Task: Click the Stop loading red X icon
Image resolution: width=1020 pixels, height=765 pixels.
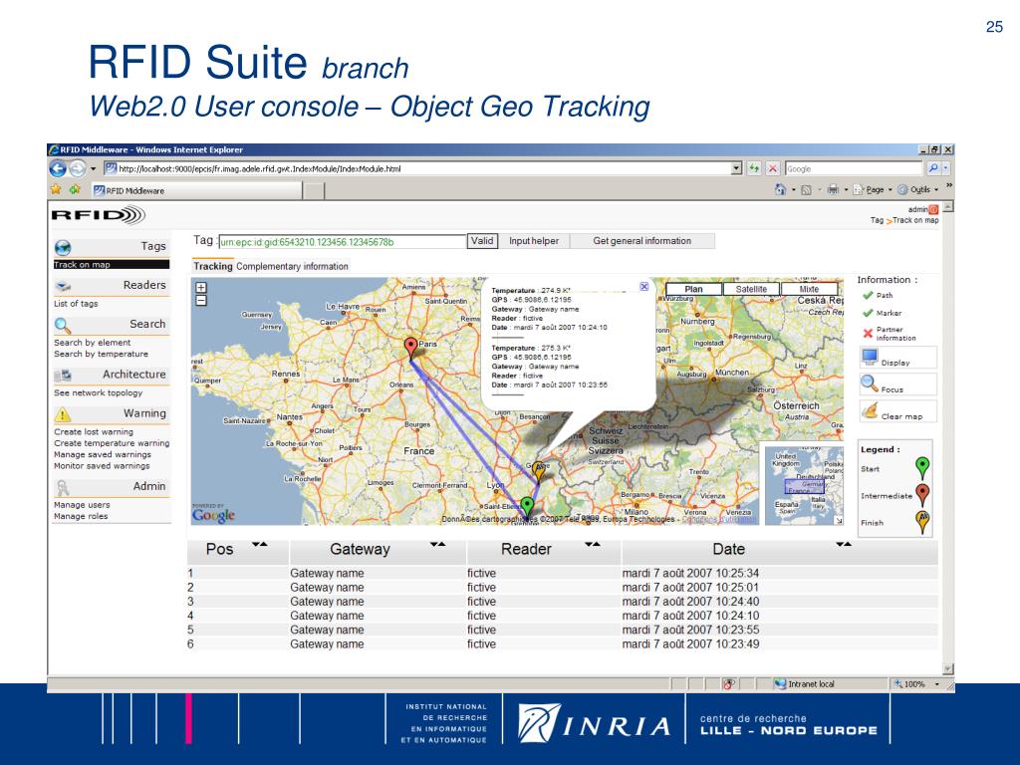Action: click(x=772, y=168)
